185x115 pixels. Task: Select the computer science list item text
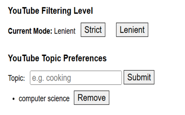(x=44, y=99)
